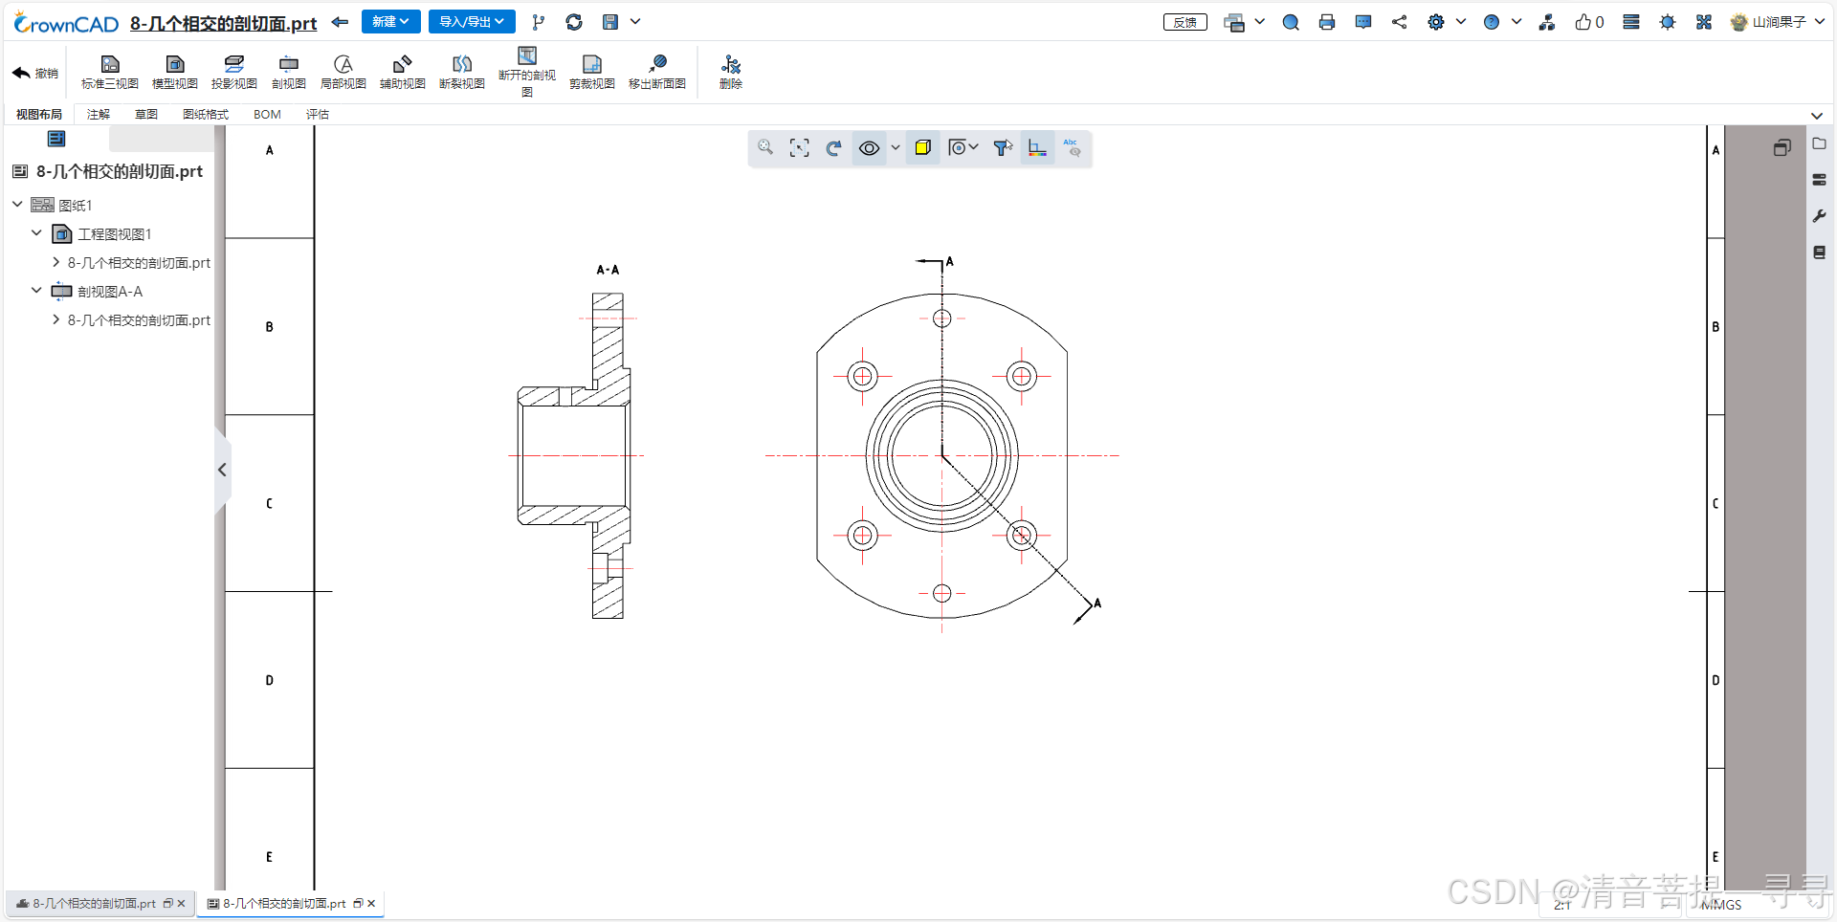This screenshot has height=922, width=1837.
Task: Switch to the 注解 tab
Action: pos(99,114)
